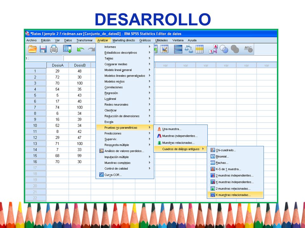
Task: Click DosisA cell with value 68
Action: (58, 156)
